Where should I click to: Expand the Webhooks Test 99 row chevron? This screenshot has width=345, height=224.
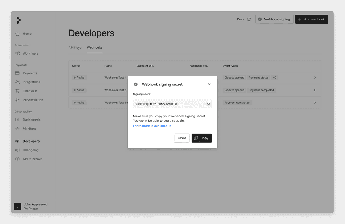(315, 103)
